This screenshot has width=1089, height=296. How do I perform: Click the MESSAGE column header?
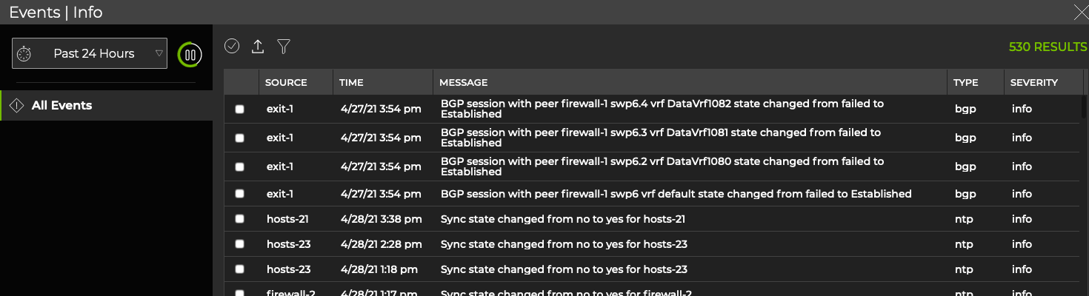pos(463,82)
